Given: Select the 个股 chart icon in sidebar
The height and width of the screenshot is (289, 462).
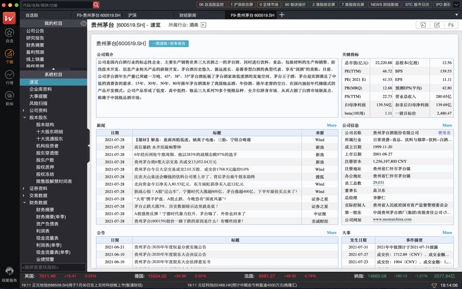Looking at the screenshot, I should tap(9, 57).
